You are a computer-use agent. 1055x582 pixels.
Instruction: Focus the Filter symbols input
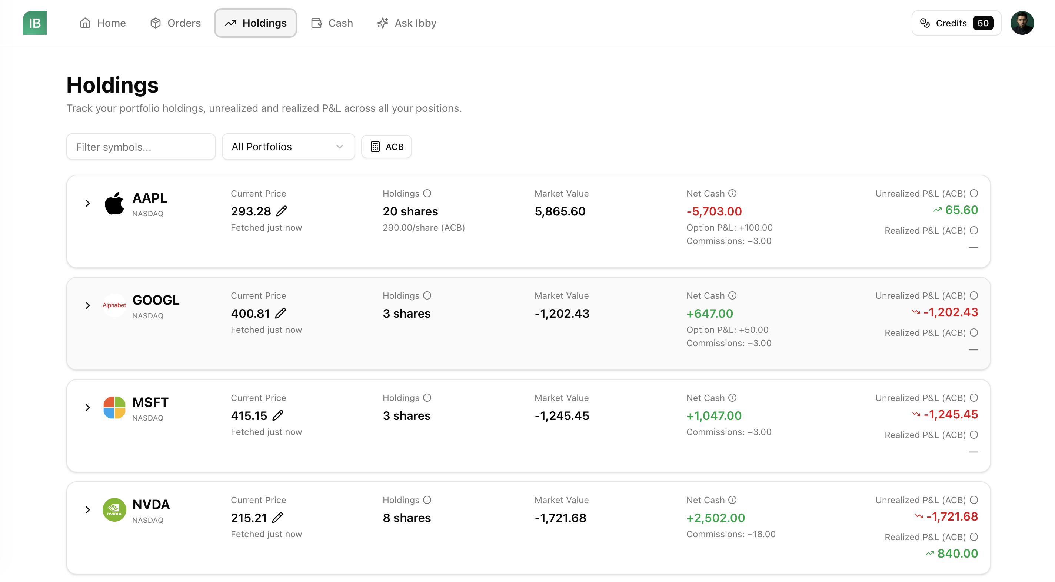pyautogui.click(x=141, y=147)
